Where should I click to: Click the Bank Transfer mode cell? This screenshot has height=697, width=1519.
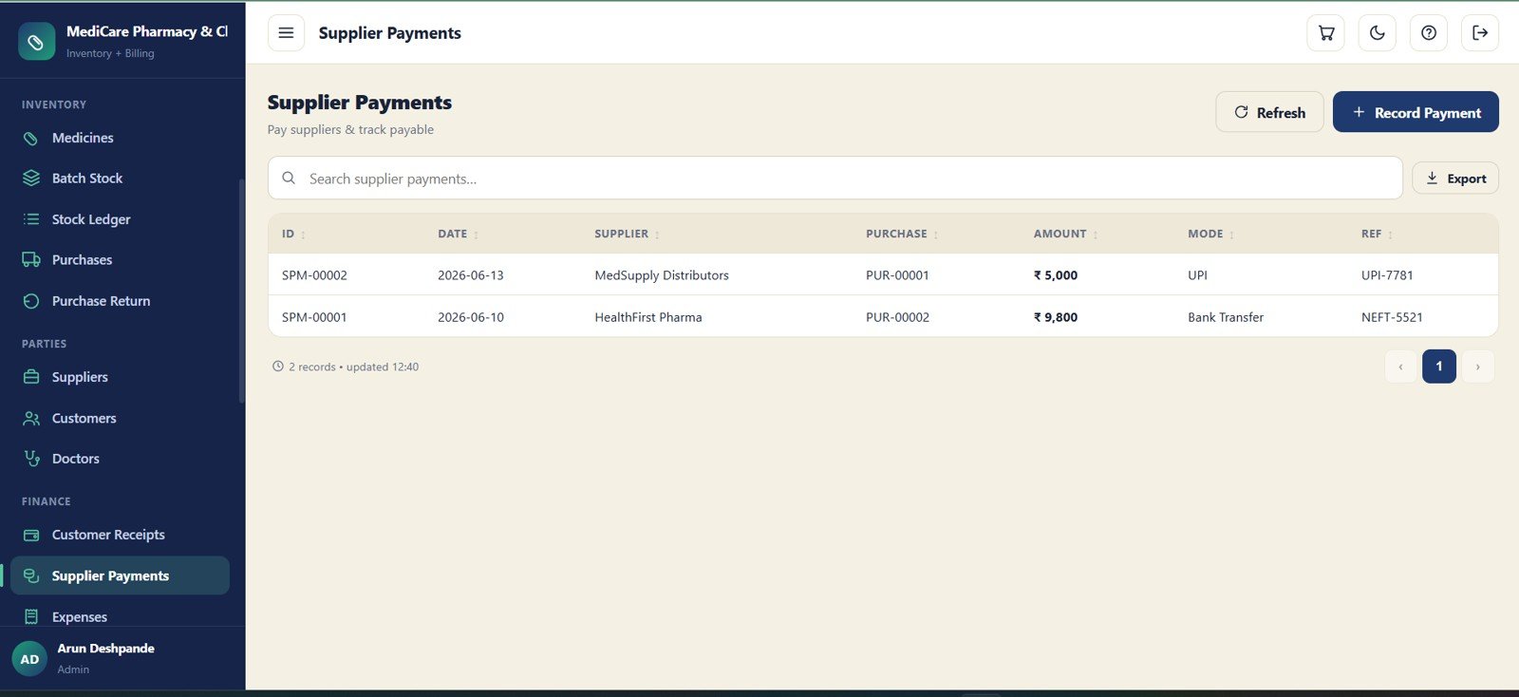1226,317
